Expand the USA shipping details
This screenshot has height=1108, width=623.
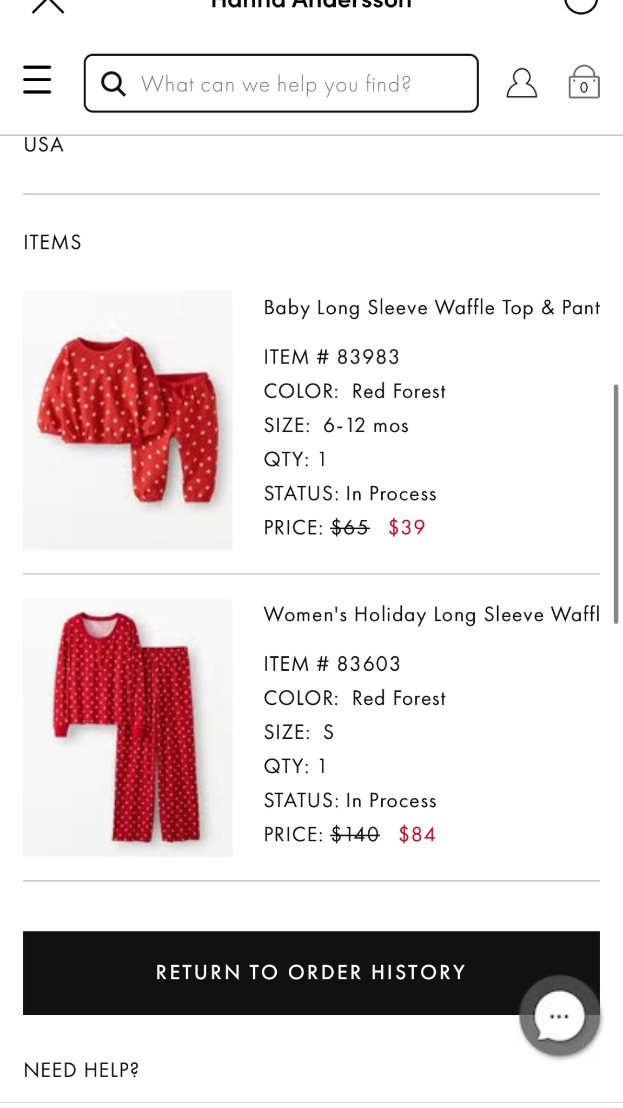point(42,143)
